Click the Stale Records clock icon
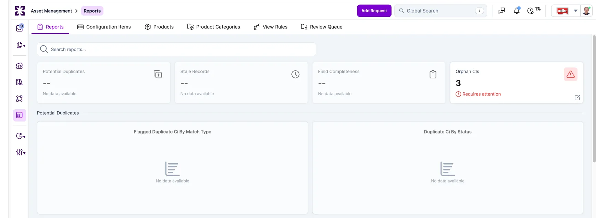The height and width of the screenshot is (218, 596). pyautogui.click(x=295, y=74)
